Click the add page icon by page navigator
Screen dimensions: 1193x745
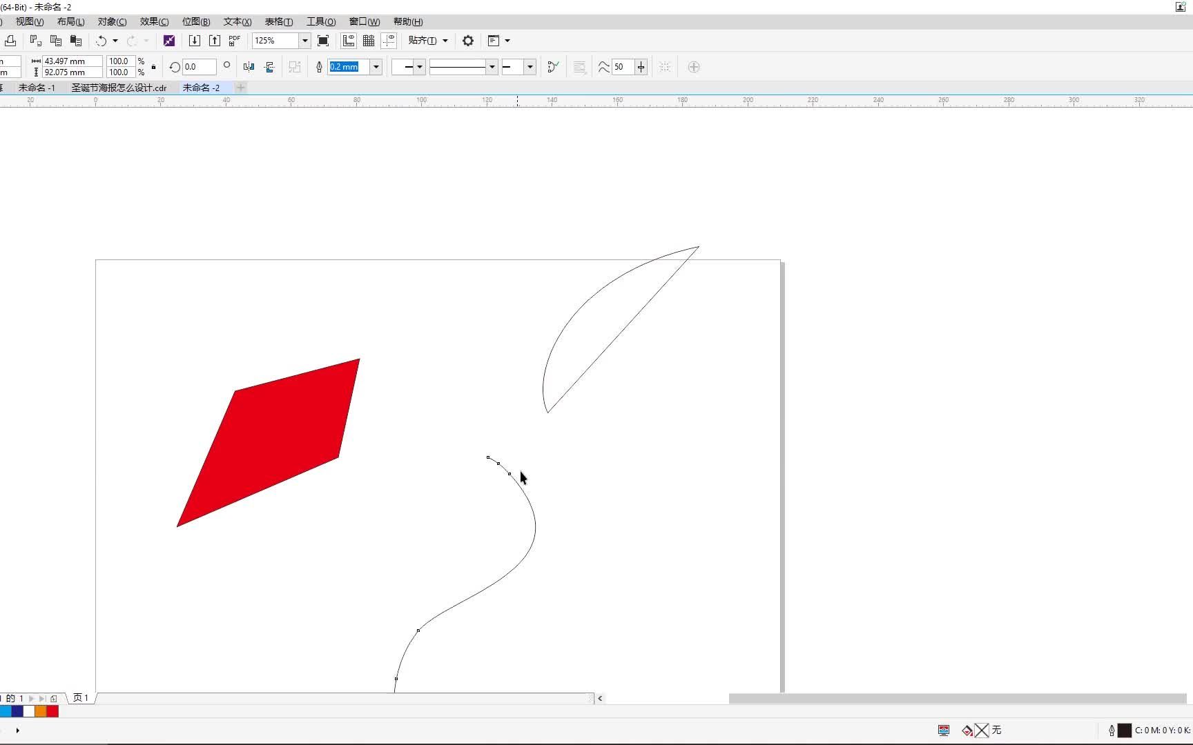[x=54, y=698]
